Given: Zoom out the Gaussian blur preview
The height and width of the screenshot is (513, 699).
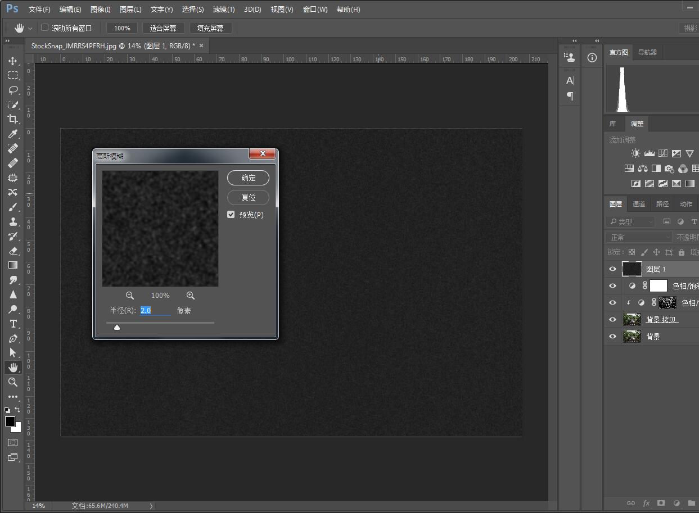Looking at the screenshot, I should click(130, 296).
